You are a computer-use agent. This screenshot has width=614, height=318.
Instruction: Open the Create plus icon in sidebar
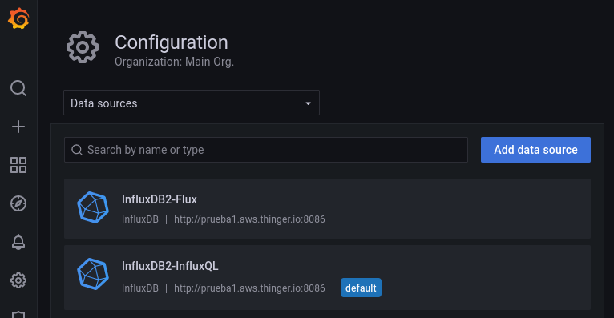[18, 127]
